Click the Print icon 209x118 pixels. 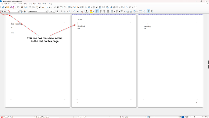22,7
